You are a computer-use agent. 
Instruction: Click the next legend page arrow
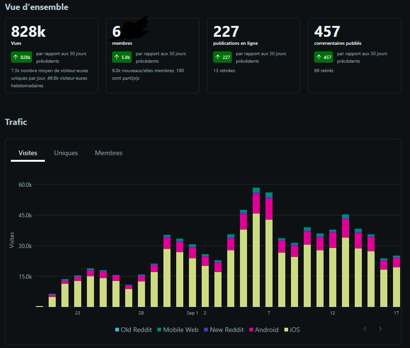coord(380,329)
